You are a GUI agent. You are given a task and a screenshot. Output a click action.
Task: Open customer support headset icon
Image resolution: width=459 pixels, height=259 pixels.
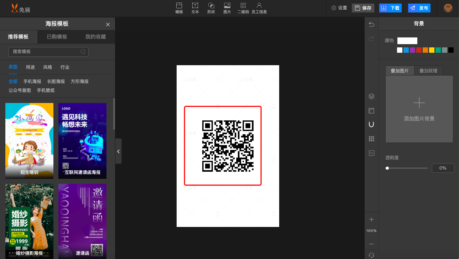coord(371,255)
